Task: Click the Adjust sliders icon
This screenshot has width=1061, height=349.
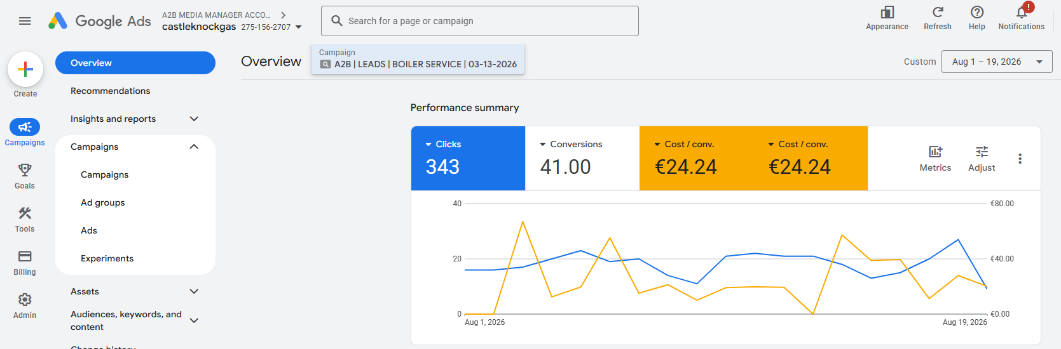Action: (982, 152)
